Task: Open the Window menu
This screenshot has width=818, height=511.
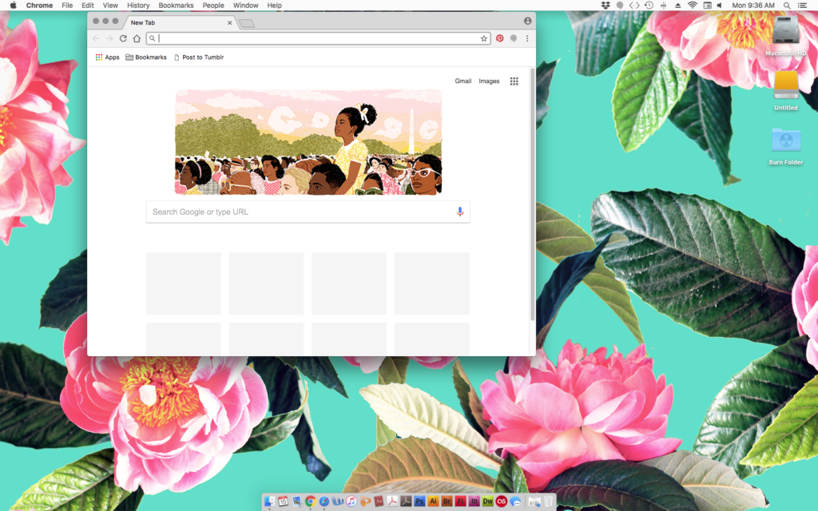Action: (x=246, y=6)
